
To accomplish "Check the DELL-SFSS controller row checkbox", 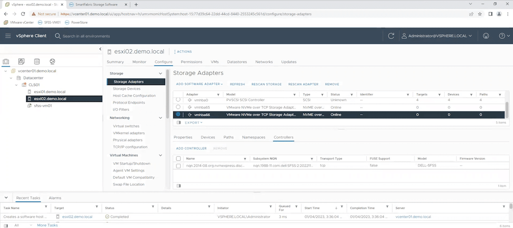I will click(x=179, y=166).
